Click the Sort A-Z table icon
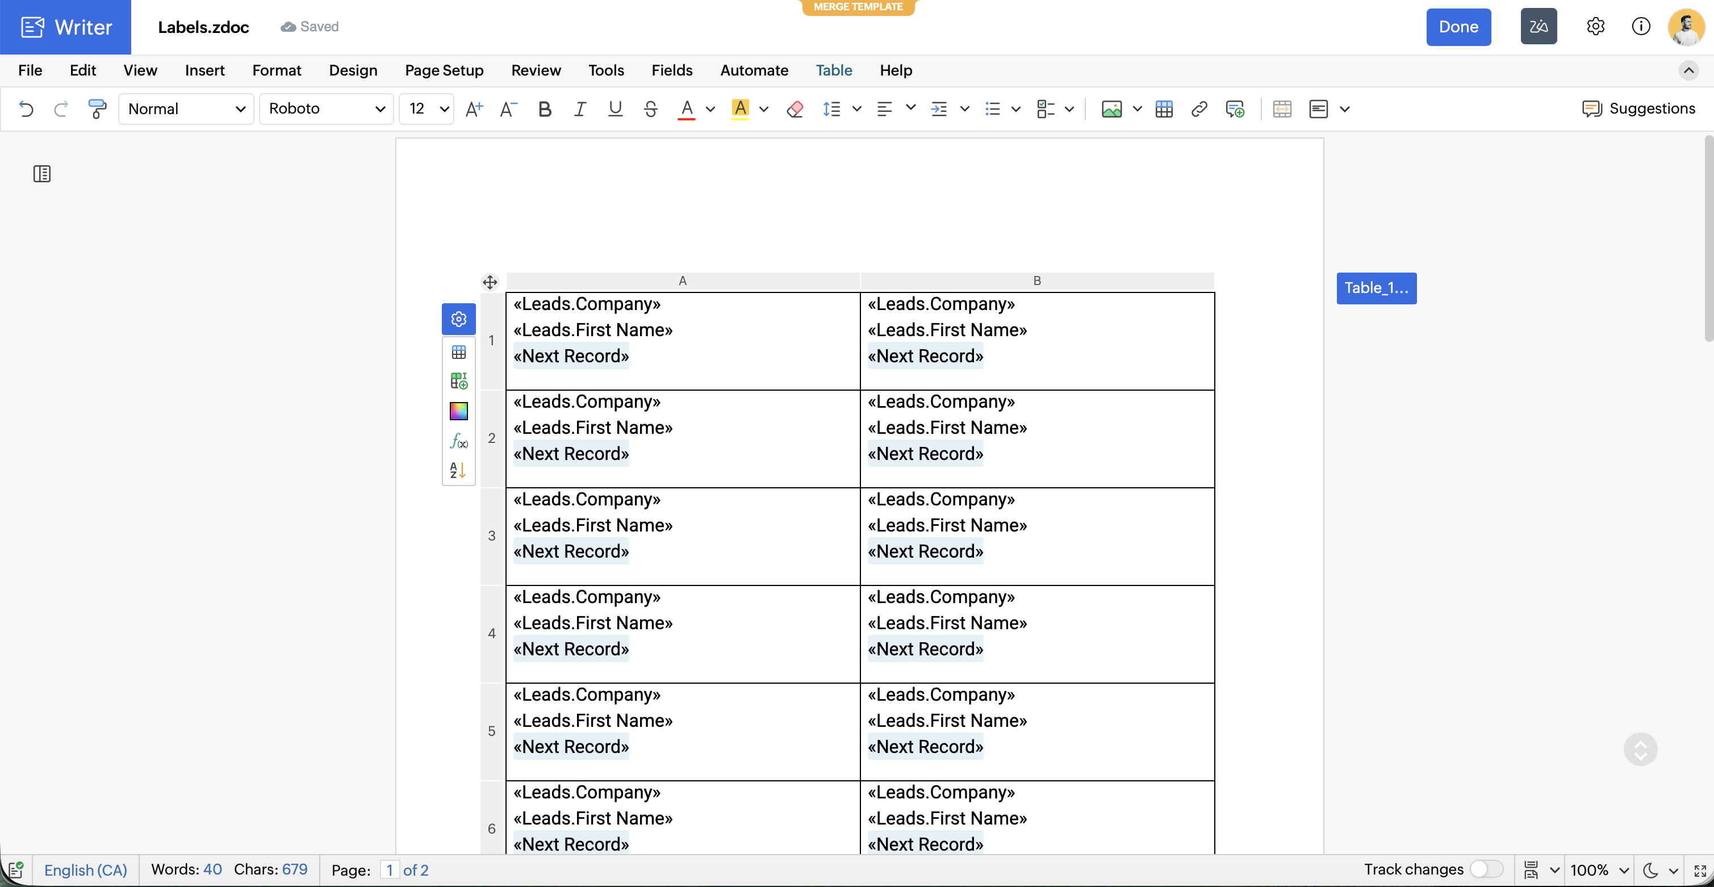Image resolution: width=1714 pixels, height=887 pixels. click(458, 470)
